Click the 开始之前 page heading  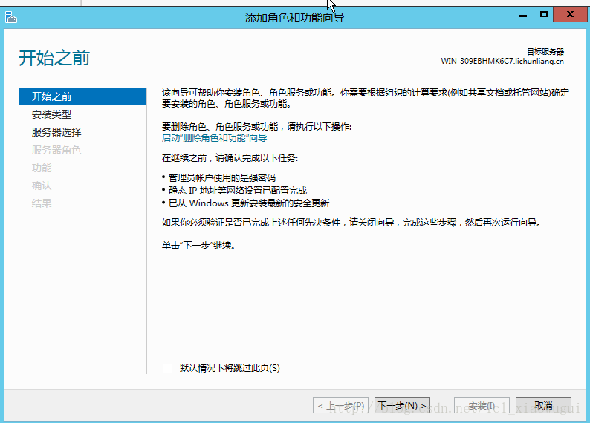54,58
